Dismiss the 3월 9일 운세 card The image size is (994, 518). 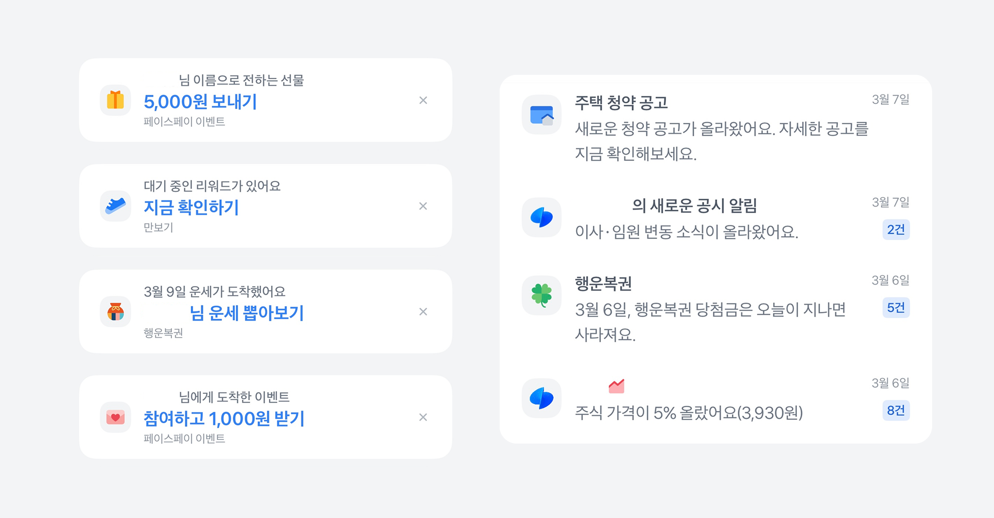[x=423, y=311]
